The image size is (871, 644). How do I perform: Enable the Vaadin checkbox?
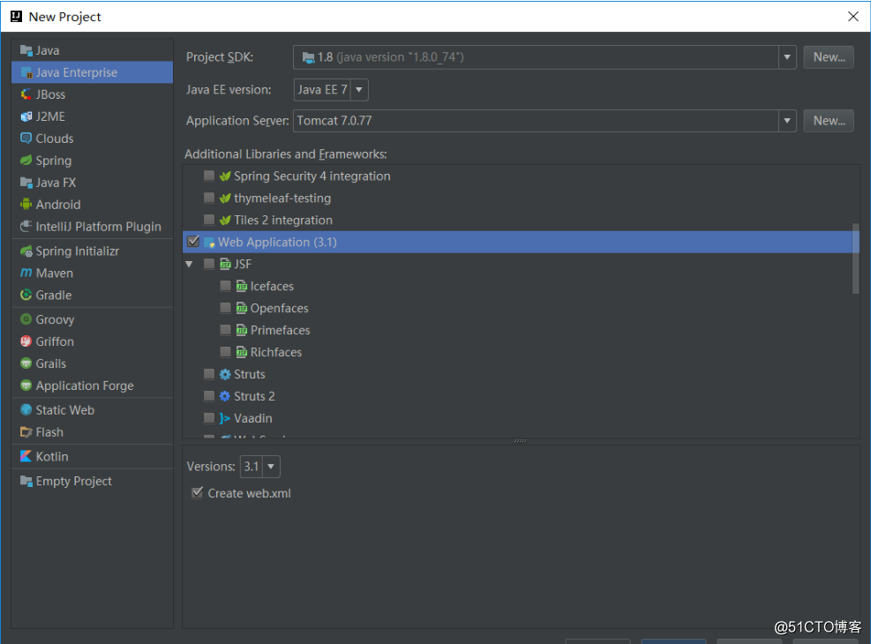coord(209,418)
